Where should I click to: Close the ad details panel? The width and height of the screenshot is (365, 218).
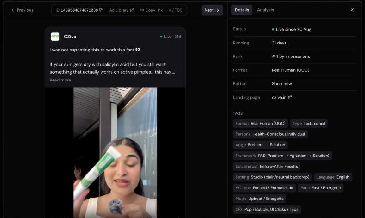point(352,10)
